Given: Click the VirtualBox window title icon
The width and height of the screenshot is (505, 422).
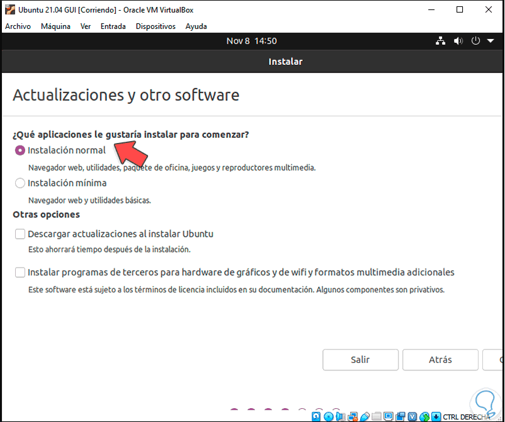Looking at the screenshot, I should pyautogui.click(x=10, y=9).
